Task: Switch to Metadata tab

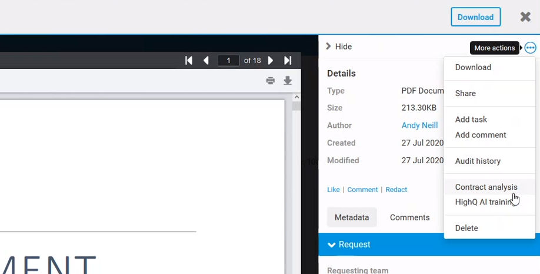Action: tap(352, 217)
